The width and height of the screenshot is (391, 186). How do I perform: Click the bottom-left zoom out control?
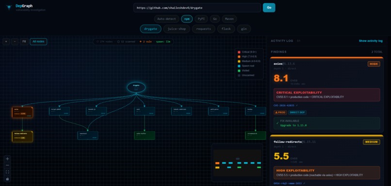7,165
